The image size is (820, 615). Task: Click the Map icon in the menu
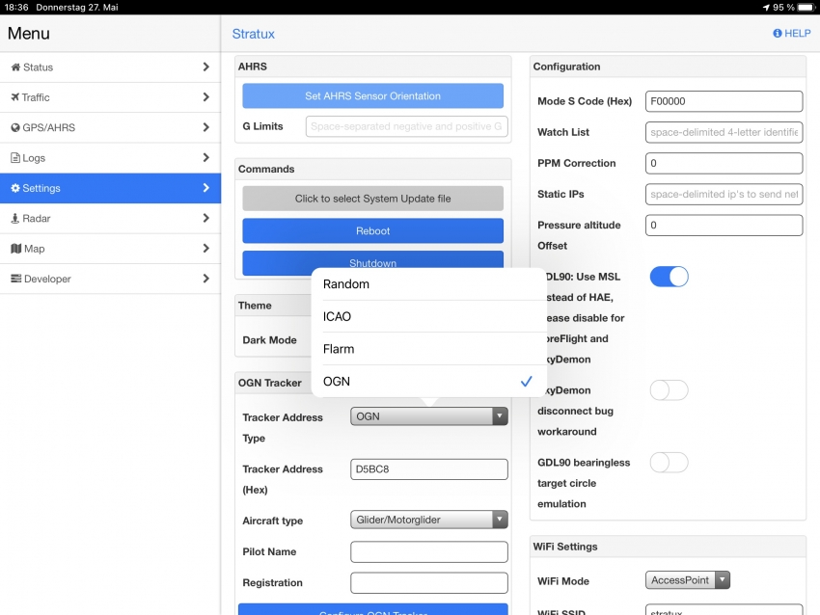(x=16, y=249)
